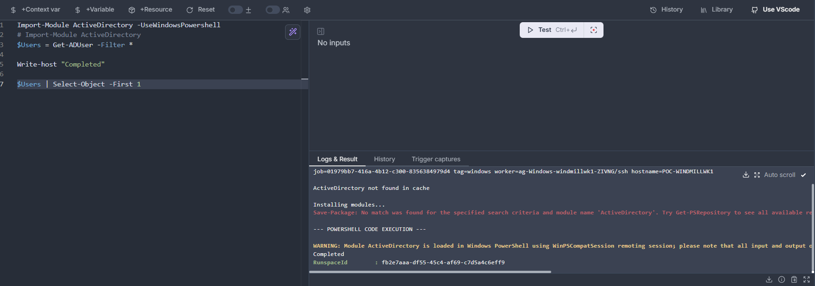Download the logs via log download icon

(x=746, y=175)
